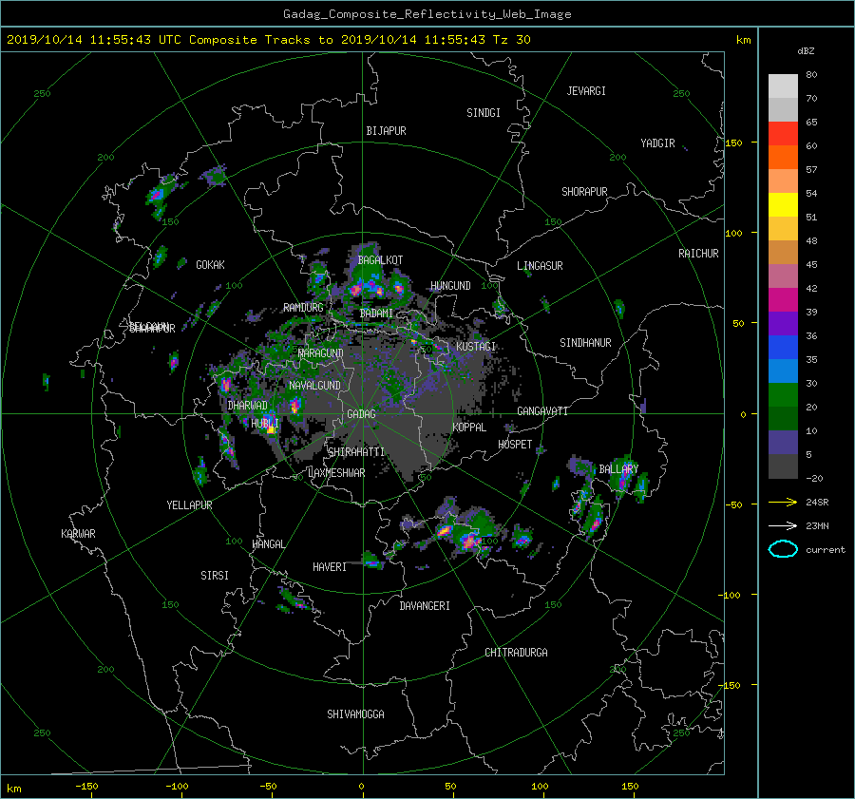Click the Gadag_Composite_Reflectivity_Web_Image title
This screenshot has width=855, height=799.
coord(427,14)
